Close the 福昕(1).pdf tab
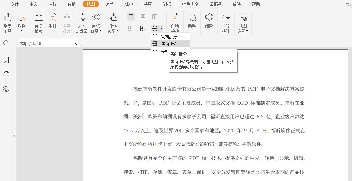Viewport: 352px width, 181px height. pyautogui.click(x=76, y=44)
